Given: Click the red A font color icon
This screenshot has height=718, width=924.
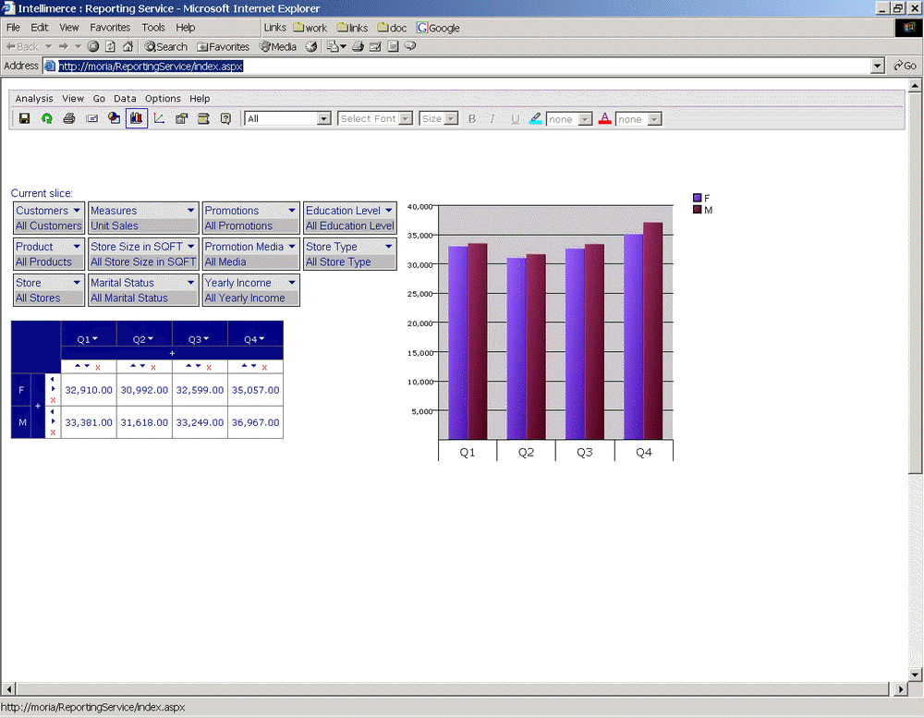Looking at the screenshot, I should point(604,118).
